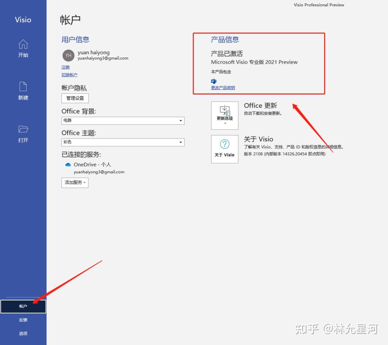Screen dimensions: 388x345
Task: Switch to the 帐户 section in sidebar
Action: pyautogui.click(x=23, y=306)
